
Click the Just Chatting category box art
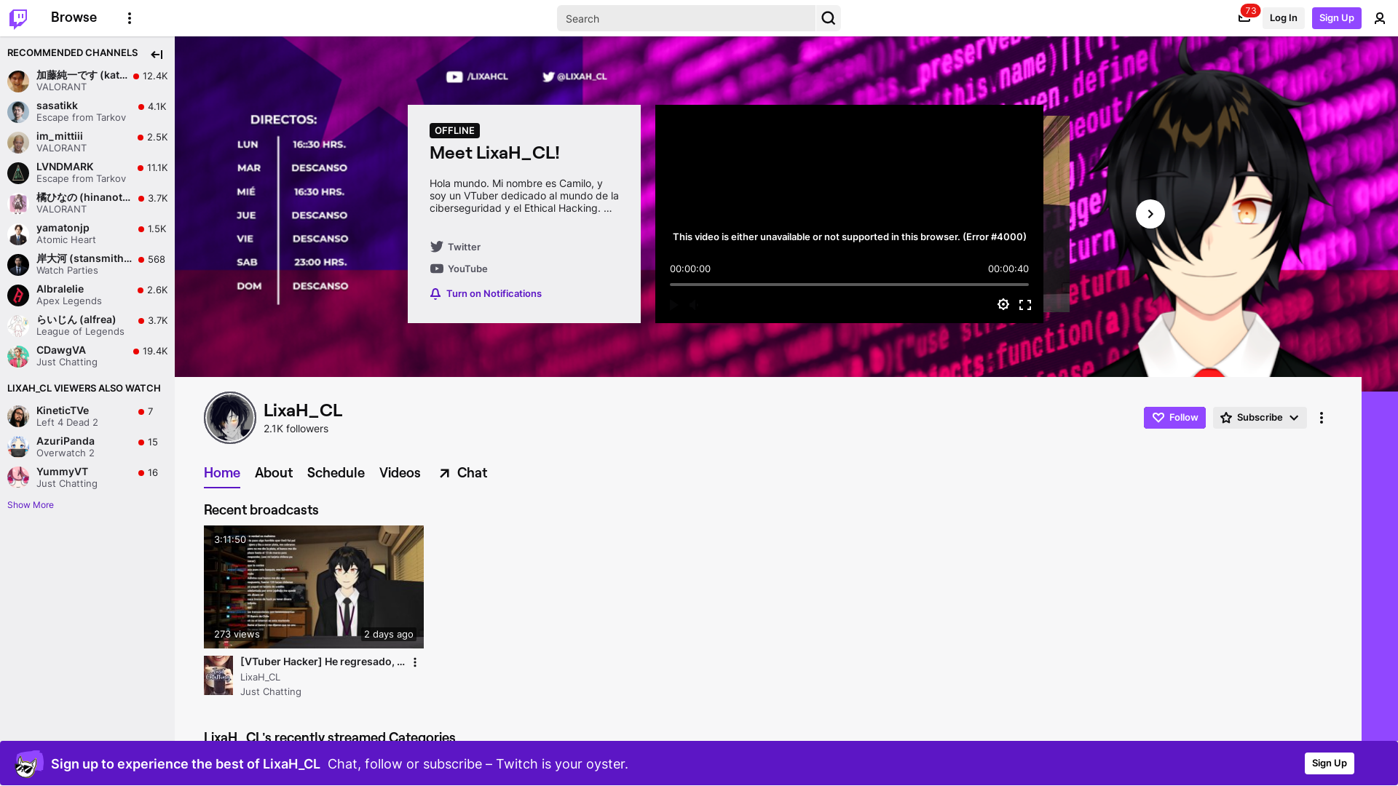(x=218, y=675)
